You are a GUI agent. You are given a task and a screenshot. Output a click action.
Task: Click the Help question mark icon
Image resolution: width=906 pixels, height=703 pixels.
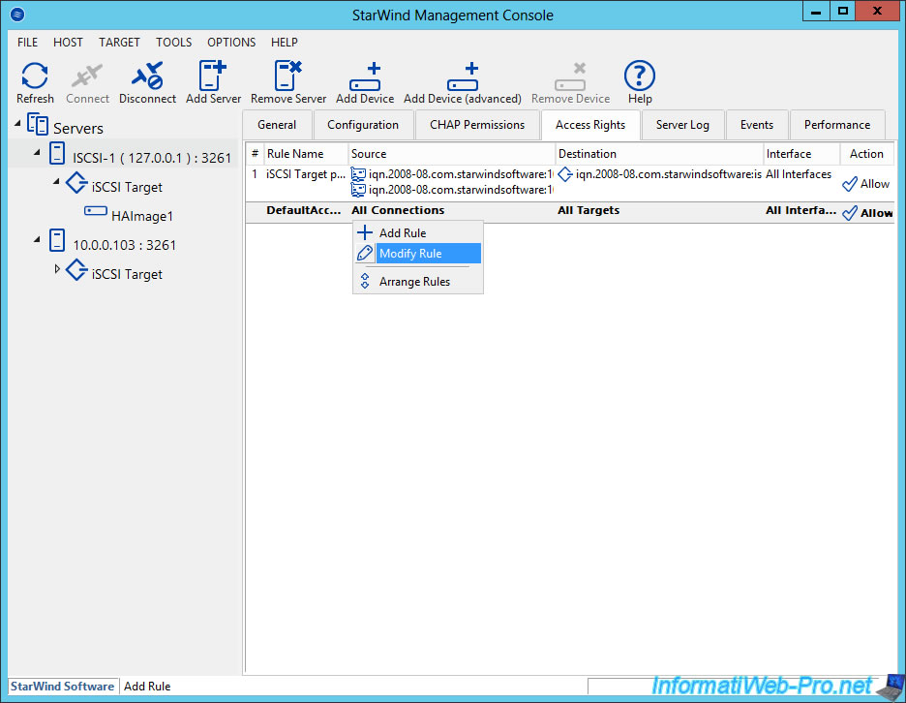[x=640, y=81]
